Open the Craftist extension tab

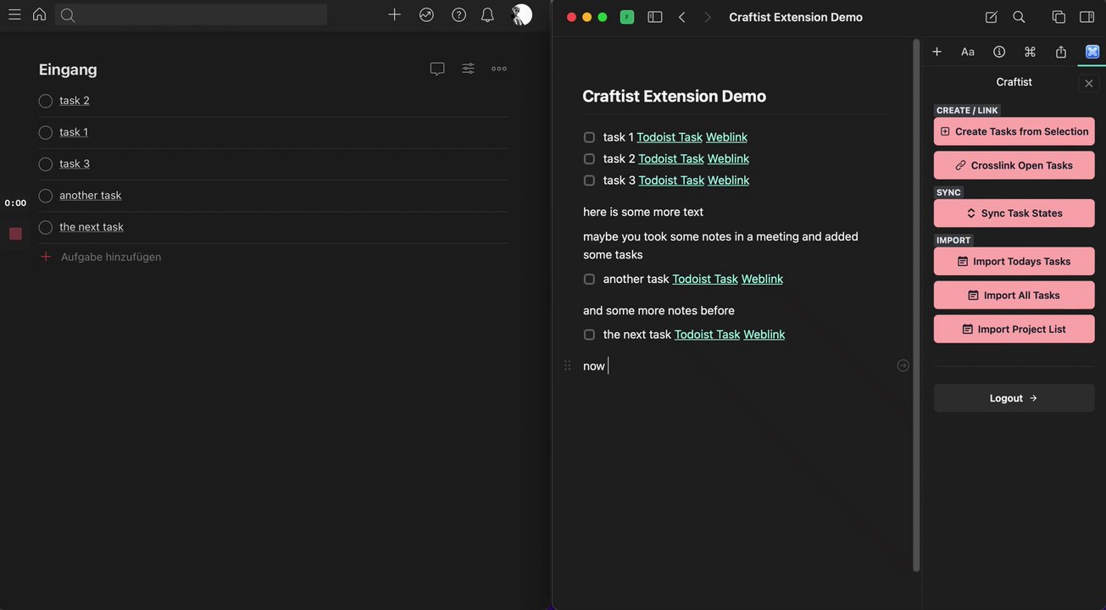click(1092, 52)
